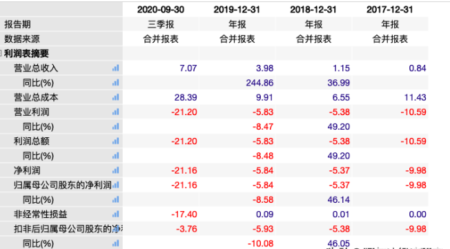The width and height of the screenshot is (450, 249).
Task: Click -9.98 in the 归属母公司股东的净利润 row
Action: 416,185
